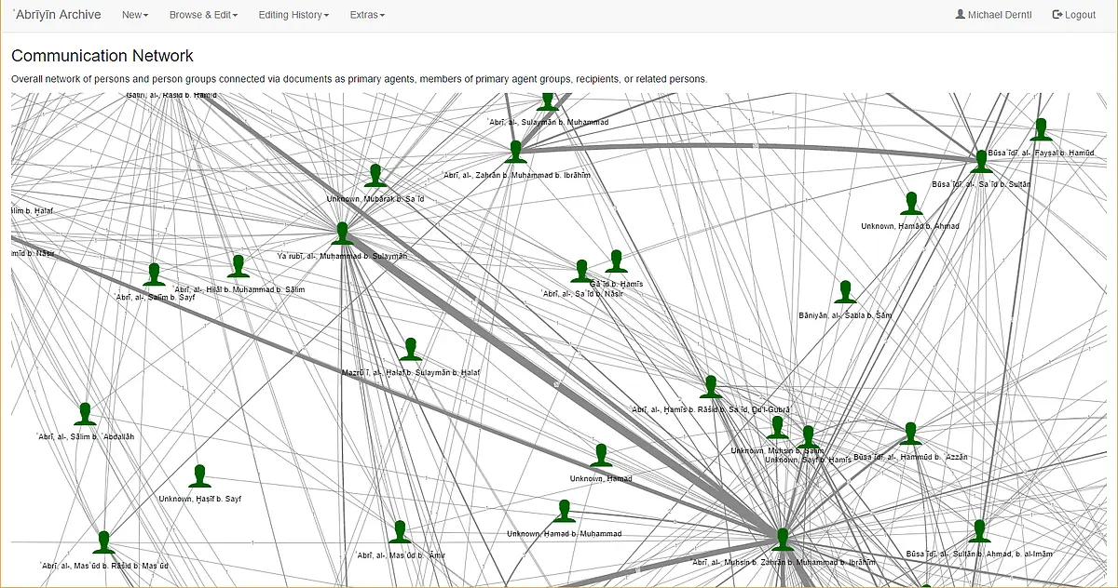Image resolution: width=1118 pixels, height=588 pixels.
Task: Click the 'Bāniyān, al-, Sabla b. Šām' label
Action: pos(845,315)
